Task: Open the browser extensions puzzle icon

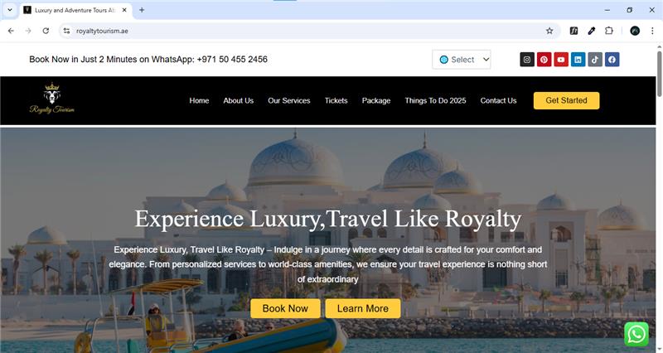Action: tap(609, 31)
